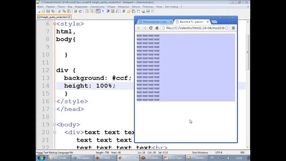
Task: Open the Файл menu
Action: (x=40, y=7)
